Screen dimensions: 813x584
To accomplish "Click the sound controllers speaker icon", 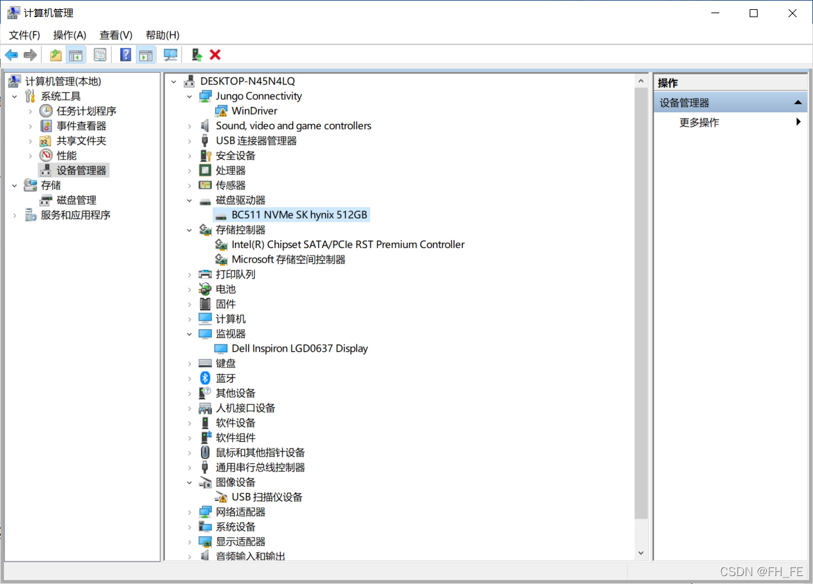I will click(x=205, y=125).
